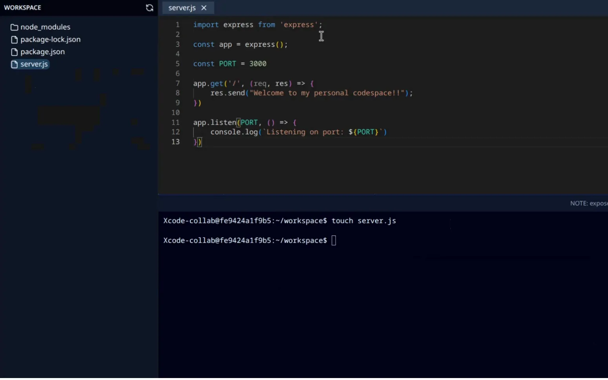This screenshot has width=608, height=380.
Task: Click the console.log Listening on port line
Action: (x=299, y=132)
